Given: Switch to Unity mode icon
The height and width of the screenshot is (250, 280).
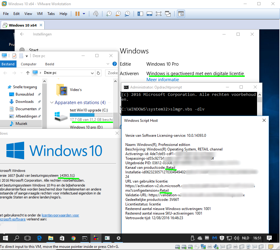Looking at the screenshot, I should tap(168, 14).
